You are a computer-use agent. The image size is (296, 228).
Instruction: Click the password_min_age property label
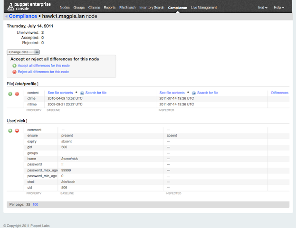[x=42, y=176]
